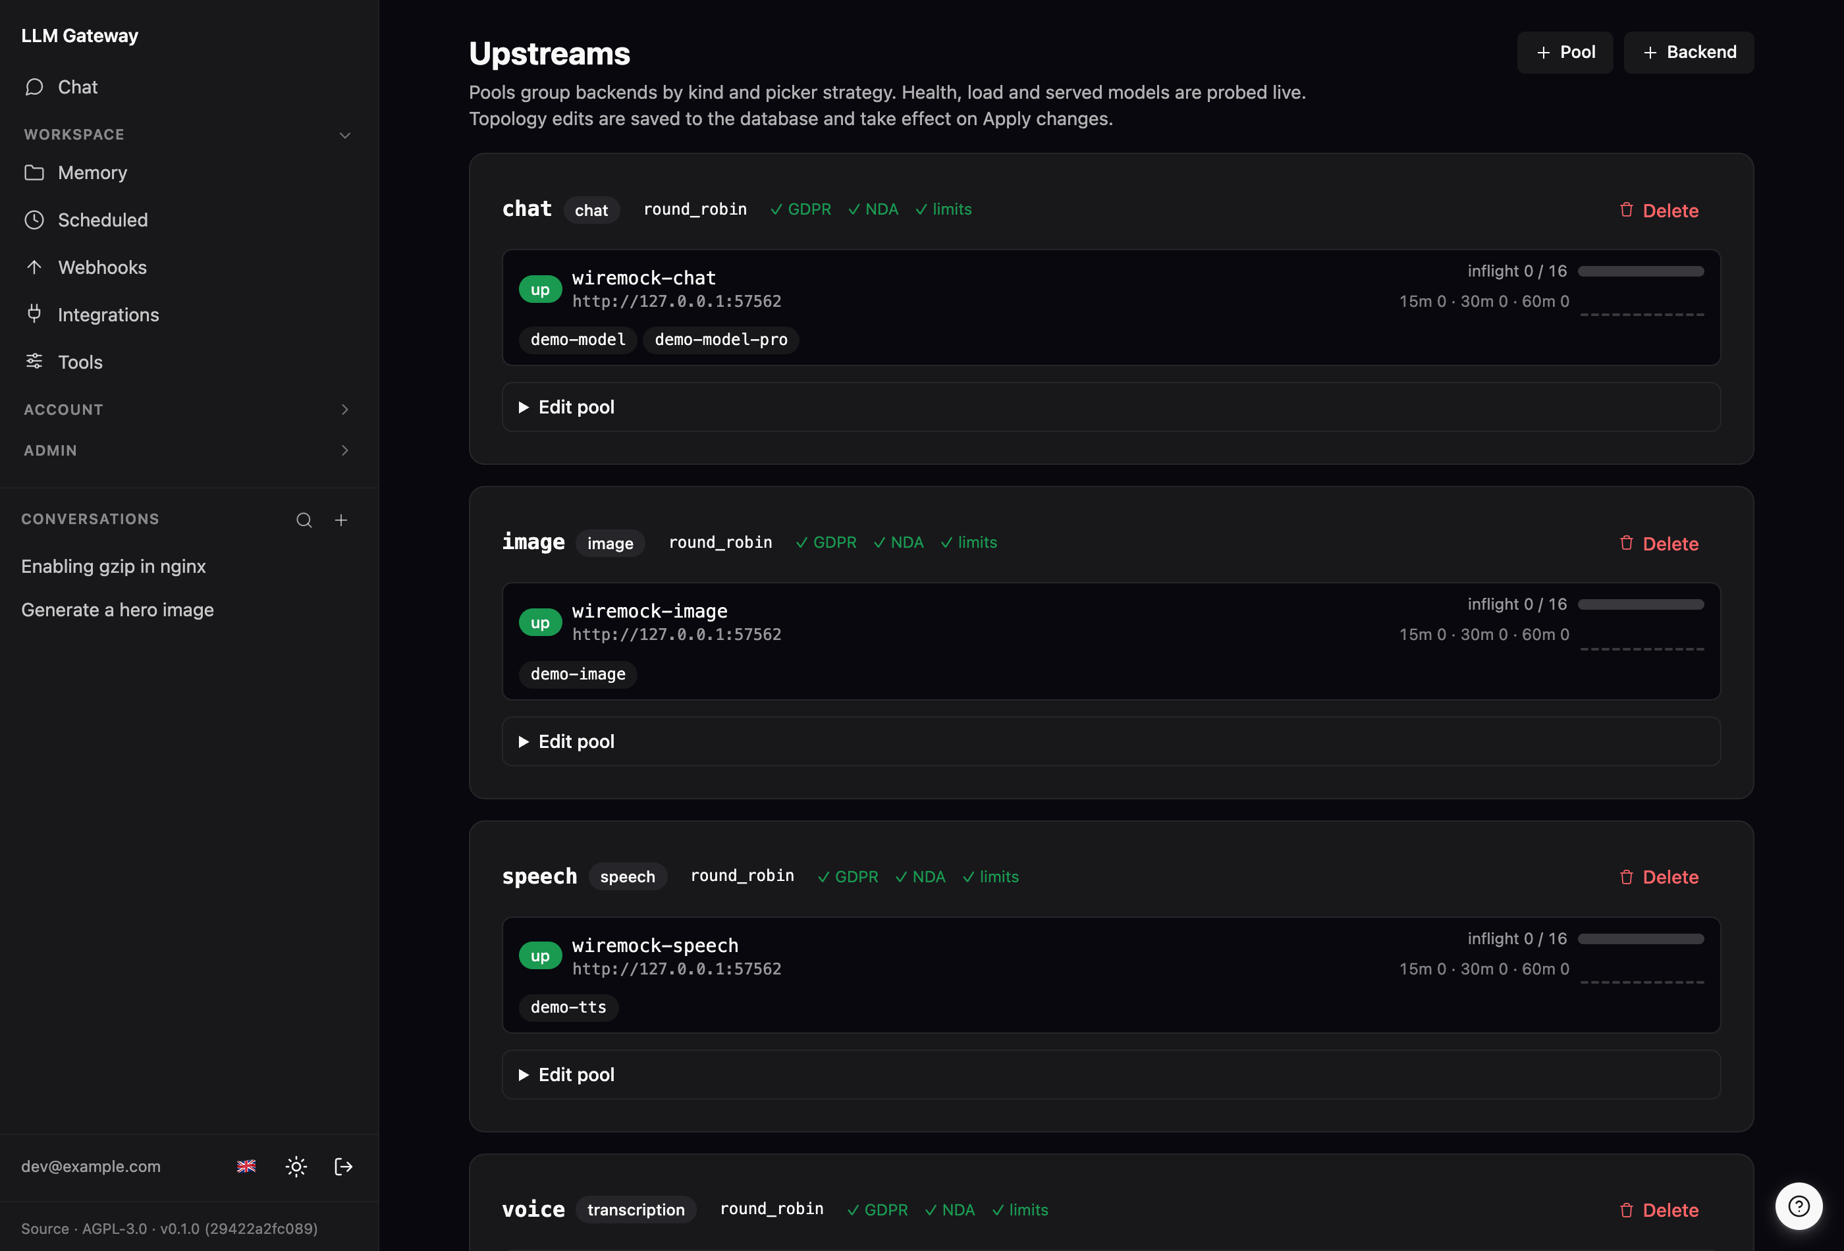
Task: Open the Source link in footer
Action: (x=45, y=1229)
